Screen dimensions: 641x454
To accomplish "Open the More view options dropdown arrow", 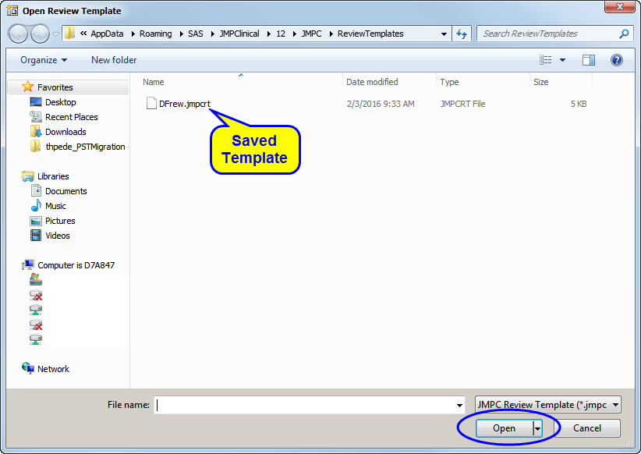I will coord(562,60).
